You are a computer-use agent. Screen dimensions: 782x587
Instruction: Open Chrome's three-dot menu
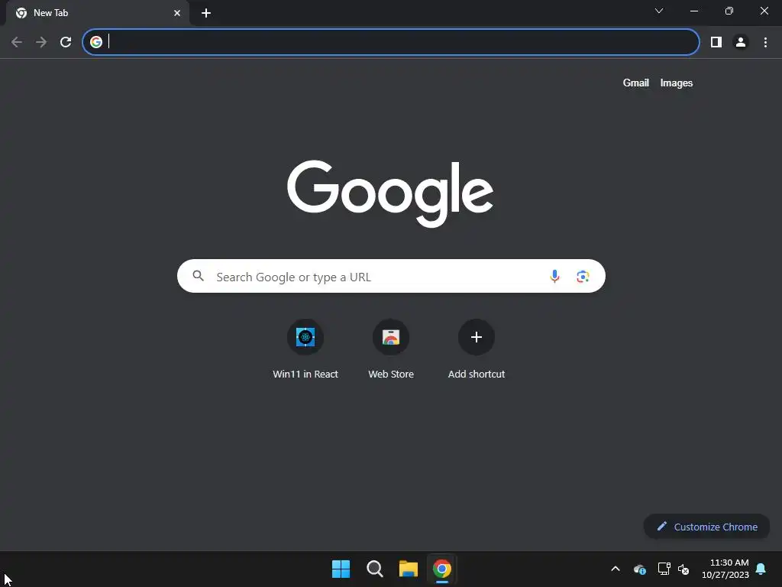click(x=765, y=42)
